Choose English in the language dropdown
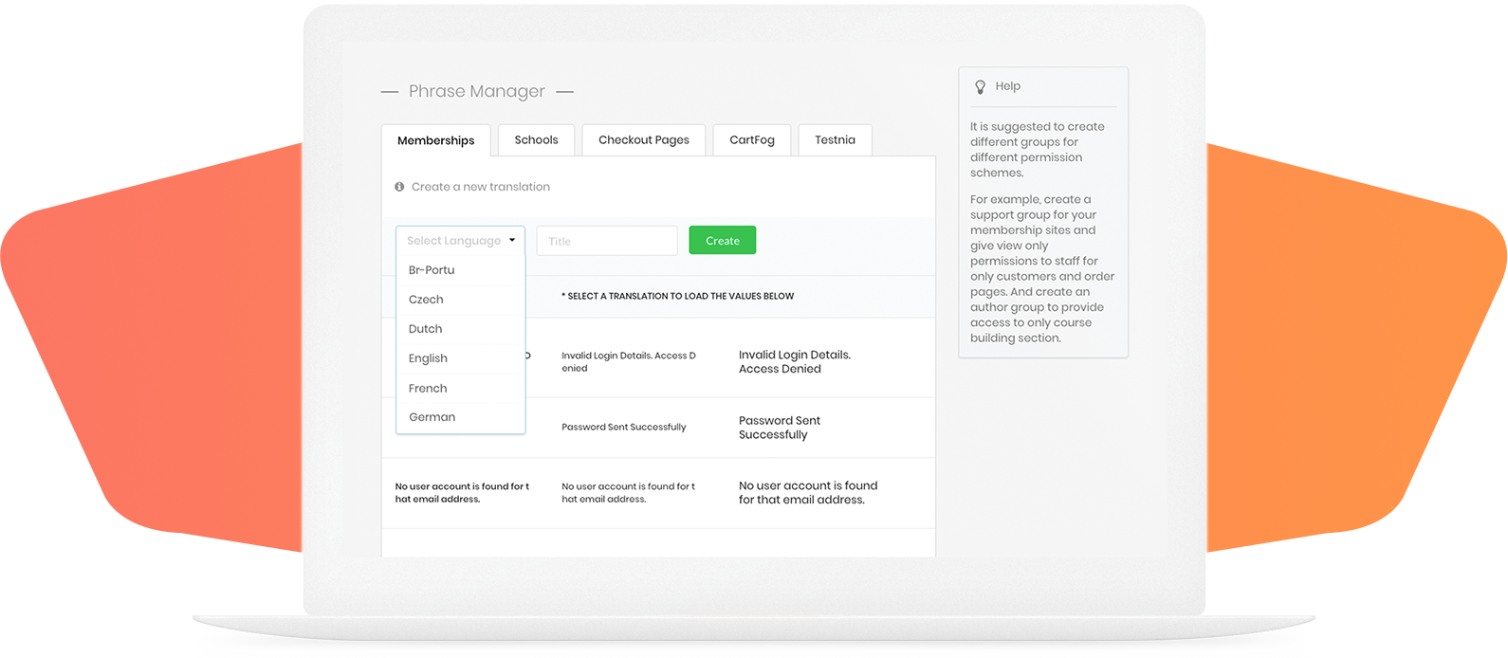The width and height of the screenshot is (1508, 658). (x=428, y=358)
